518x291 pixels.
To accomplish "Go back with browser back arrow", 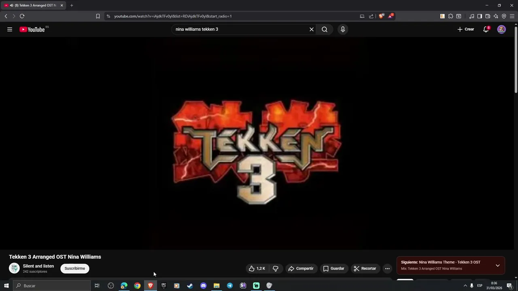I will pos(6,16).
